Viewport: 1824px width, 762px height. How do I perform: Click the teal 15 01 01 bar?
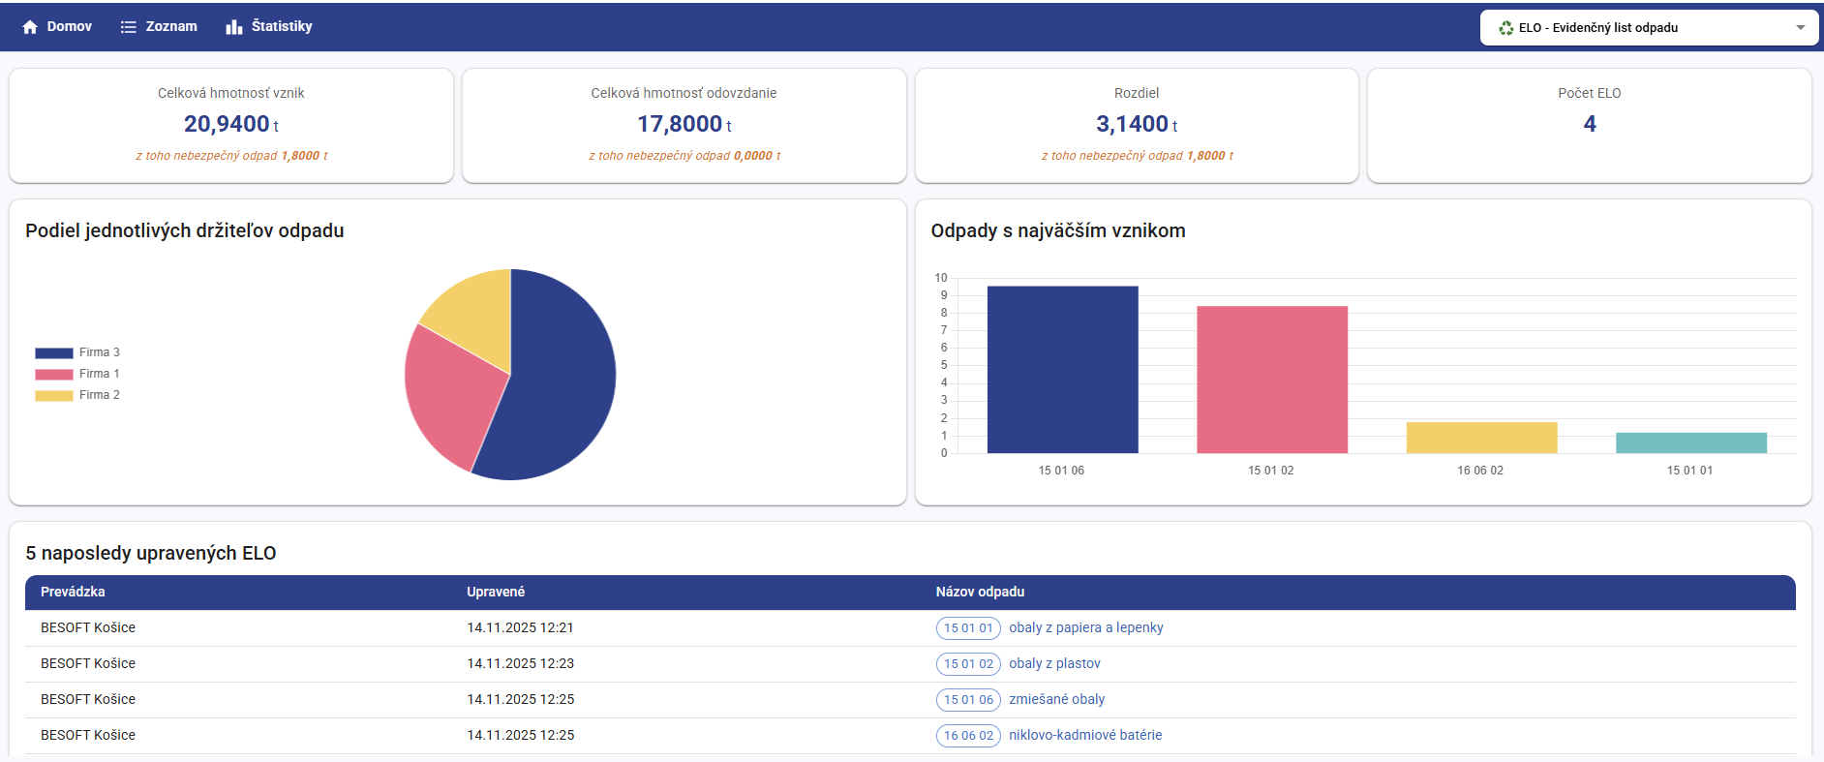pos(1690,442)
